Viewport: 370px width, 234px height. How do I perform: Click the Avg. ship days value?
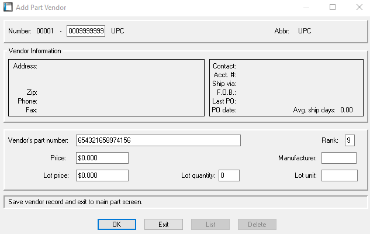click(347, 109)
